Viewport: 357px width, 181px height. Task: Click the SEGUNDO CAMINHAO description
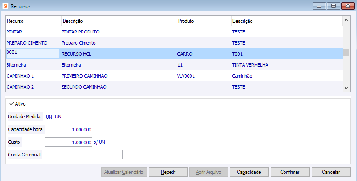84,87
